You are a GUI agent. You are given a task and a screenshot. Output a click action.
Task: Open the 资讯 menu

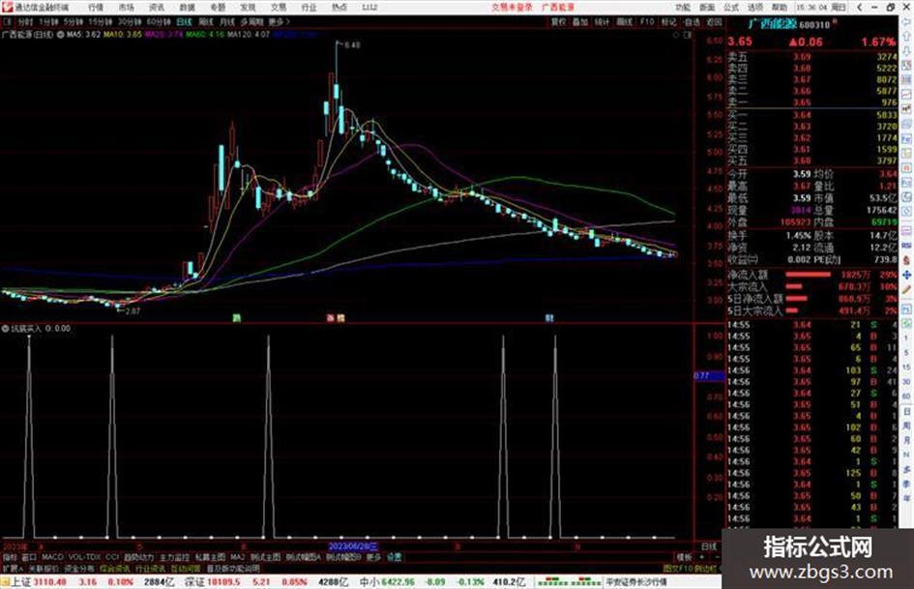click(157, 7)
